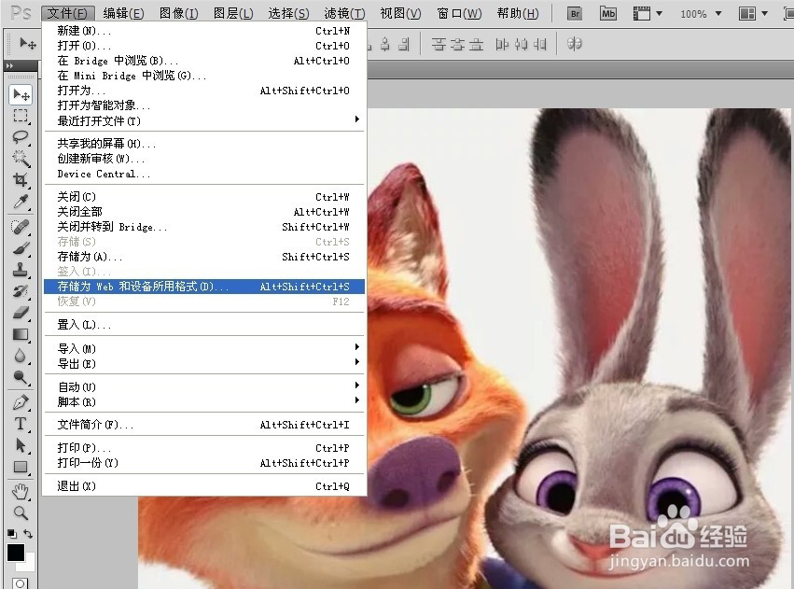Click the Auto-Align Layers icon
This screenshot has width=794, height=589.
coord(574,44)
